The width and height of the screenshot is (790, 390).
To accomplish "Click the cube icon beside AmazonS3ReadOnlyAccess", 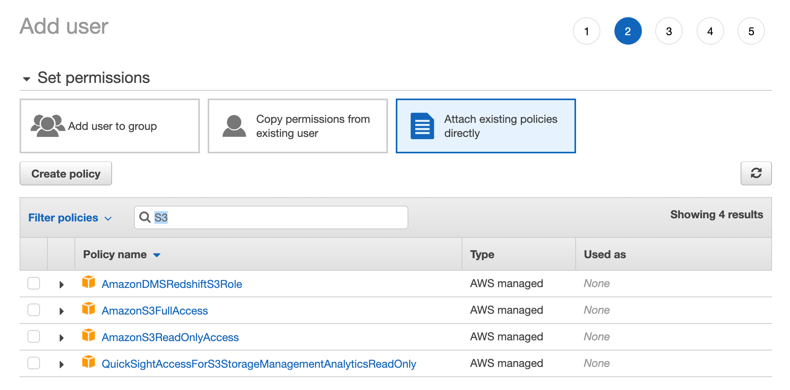I will (89, 336).
